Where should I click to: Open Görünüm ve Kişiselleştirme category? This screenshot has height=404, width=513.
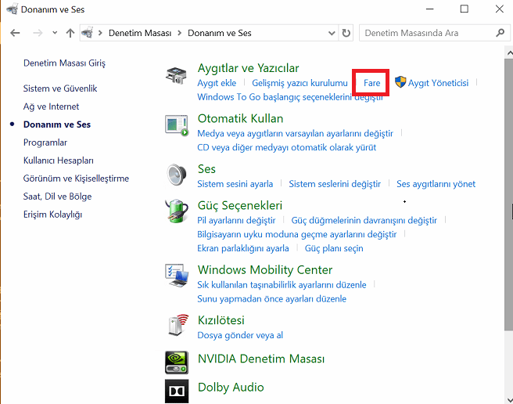76,179
